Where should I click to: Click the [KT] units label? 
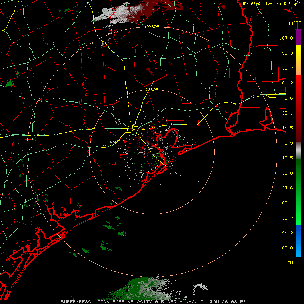[288, 23]
